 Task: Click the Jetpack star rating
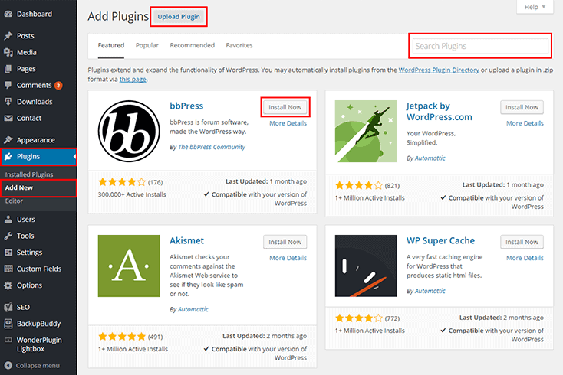359,185
